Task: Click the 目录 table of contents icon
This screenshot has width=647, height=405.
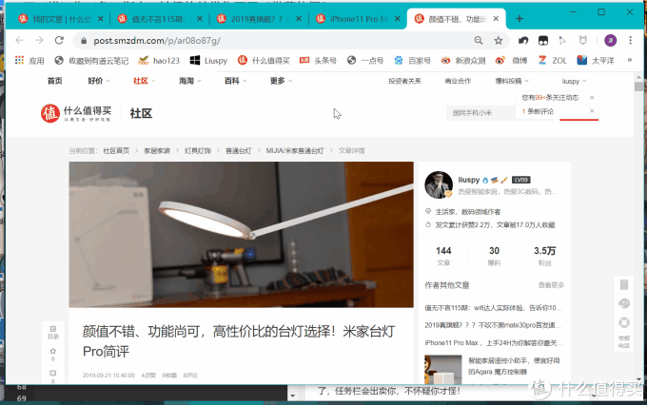Action: (x=53, y=332)
